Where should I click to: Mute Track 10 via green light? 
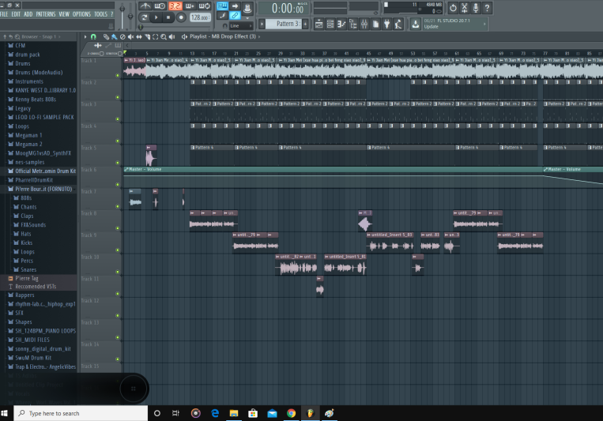118,272
